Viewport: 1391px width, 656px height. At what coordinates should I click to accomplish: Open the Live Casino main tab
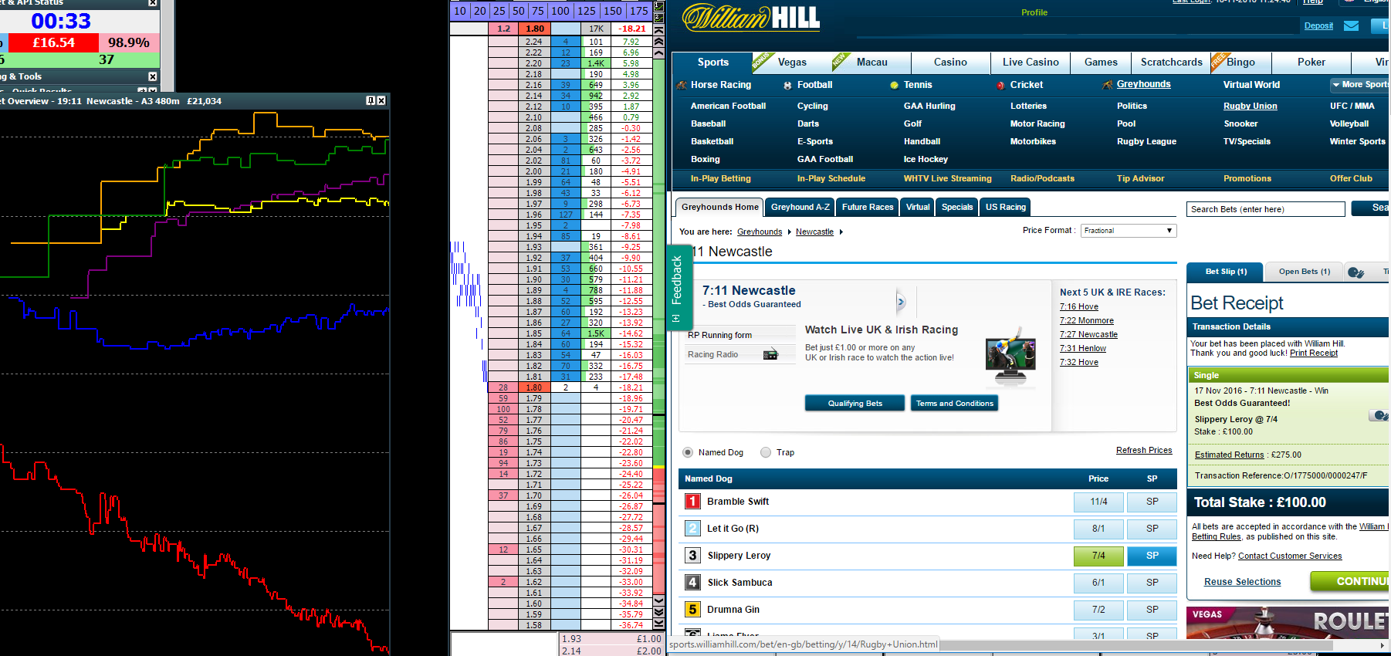click(1031, 63)
